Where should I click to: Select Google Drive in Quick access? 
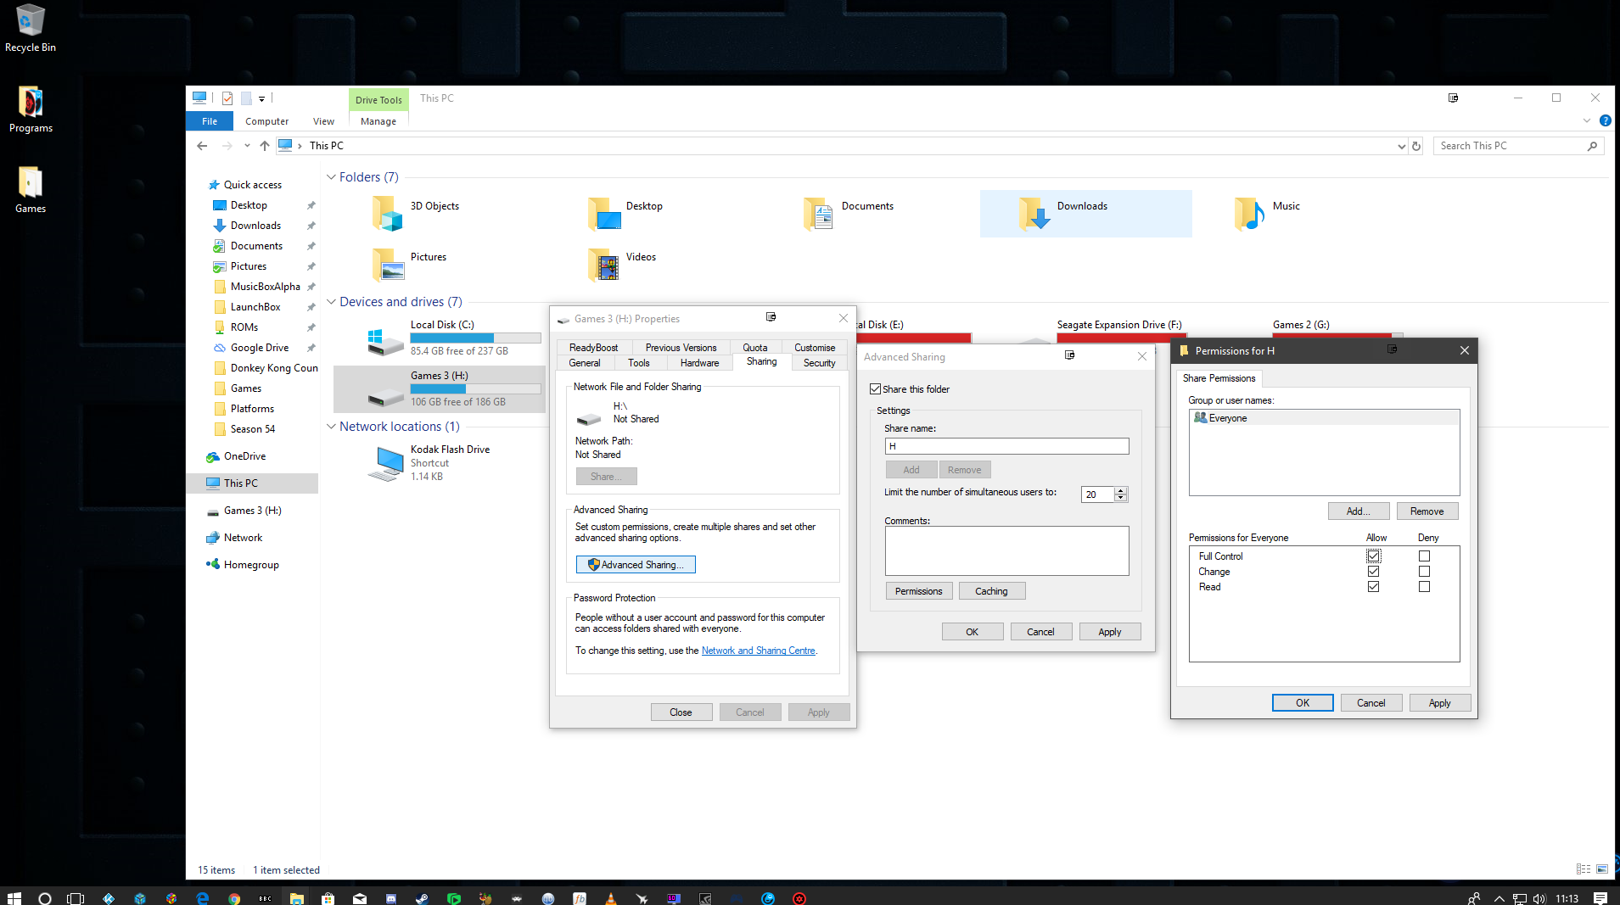coord(260,348)
